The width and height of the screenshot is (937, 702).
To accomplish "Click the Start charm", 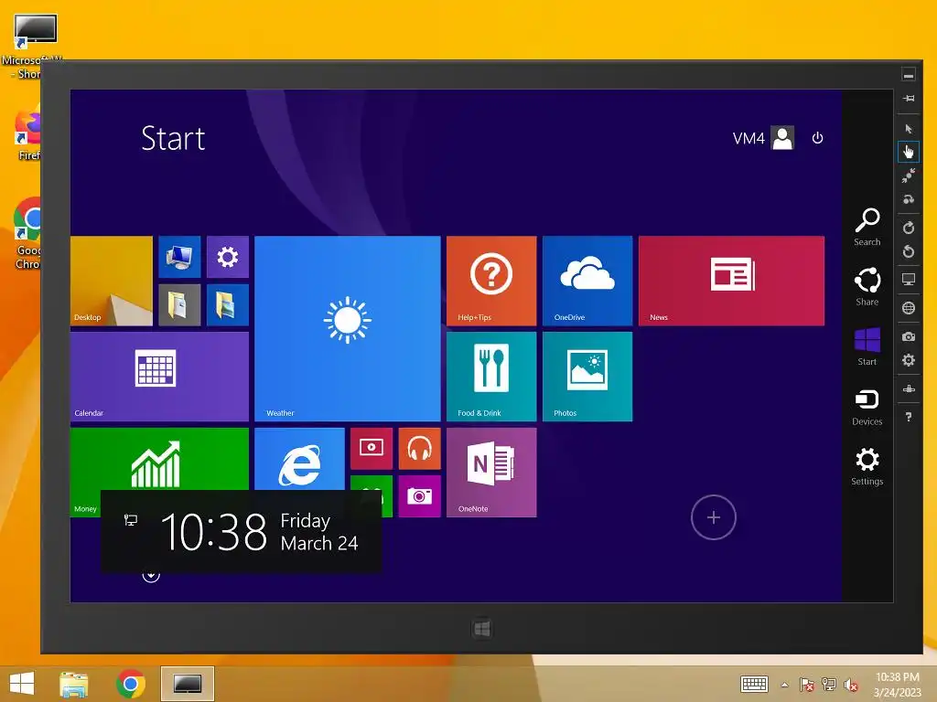I will point(867,346).
